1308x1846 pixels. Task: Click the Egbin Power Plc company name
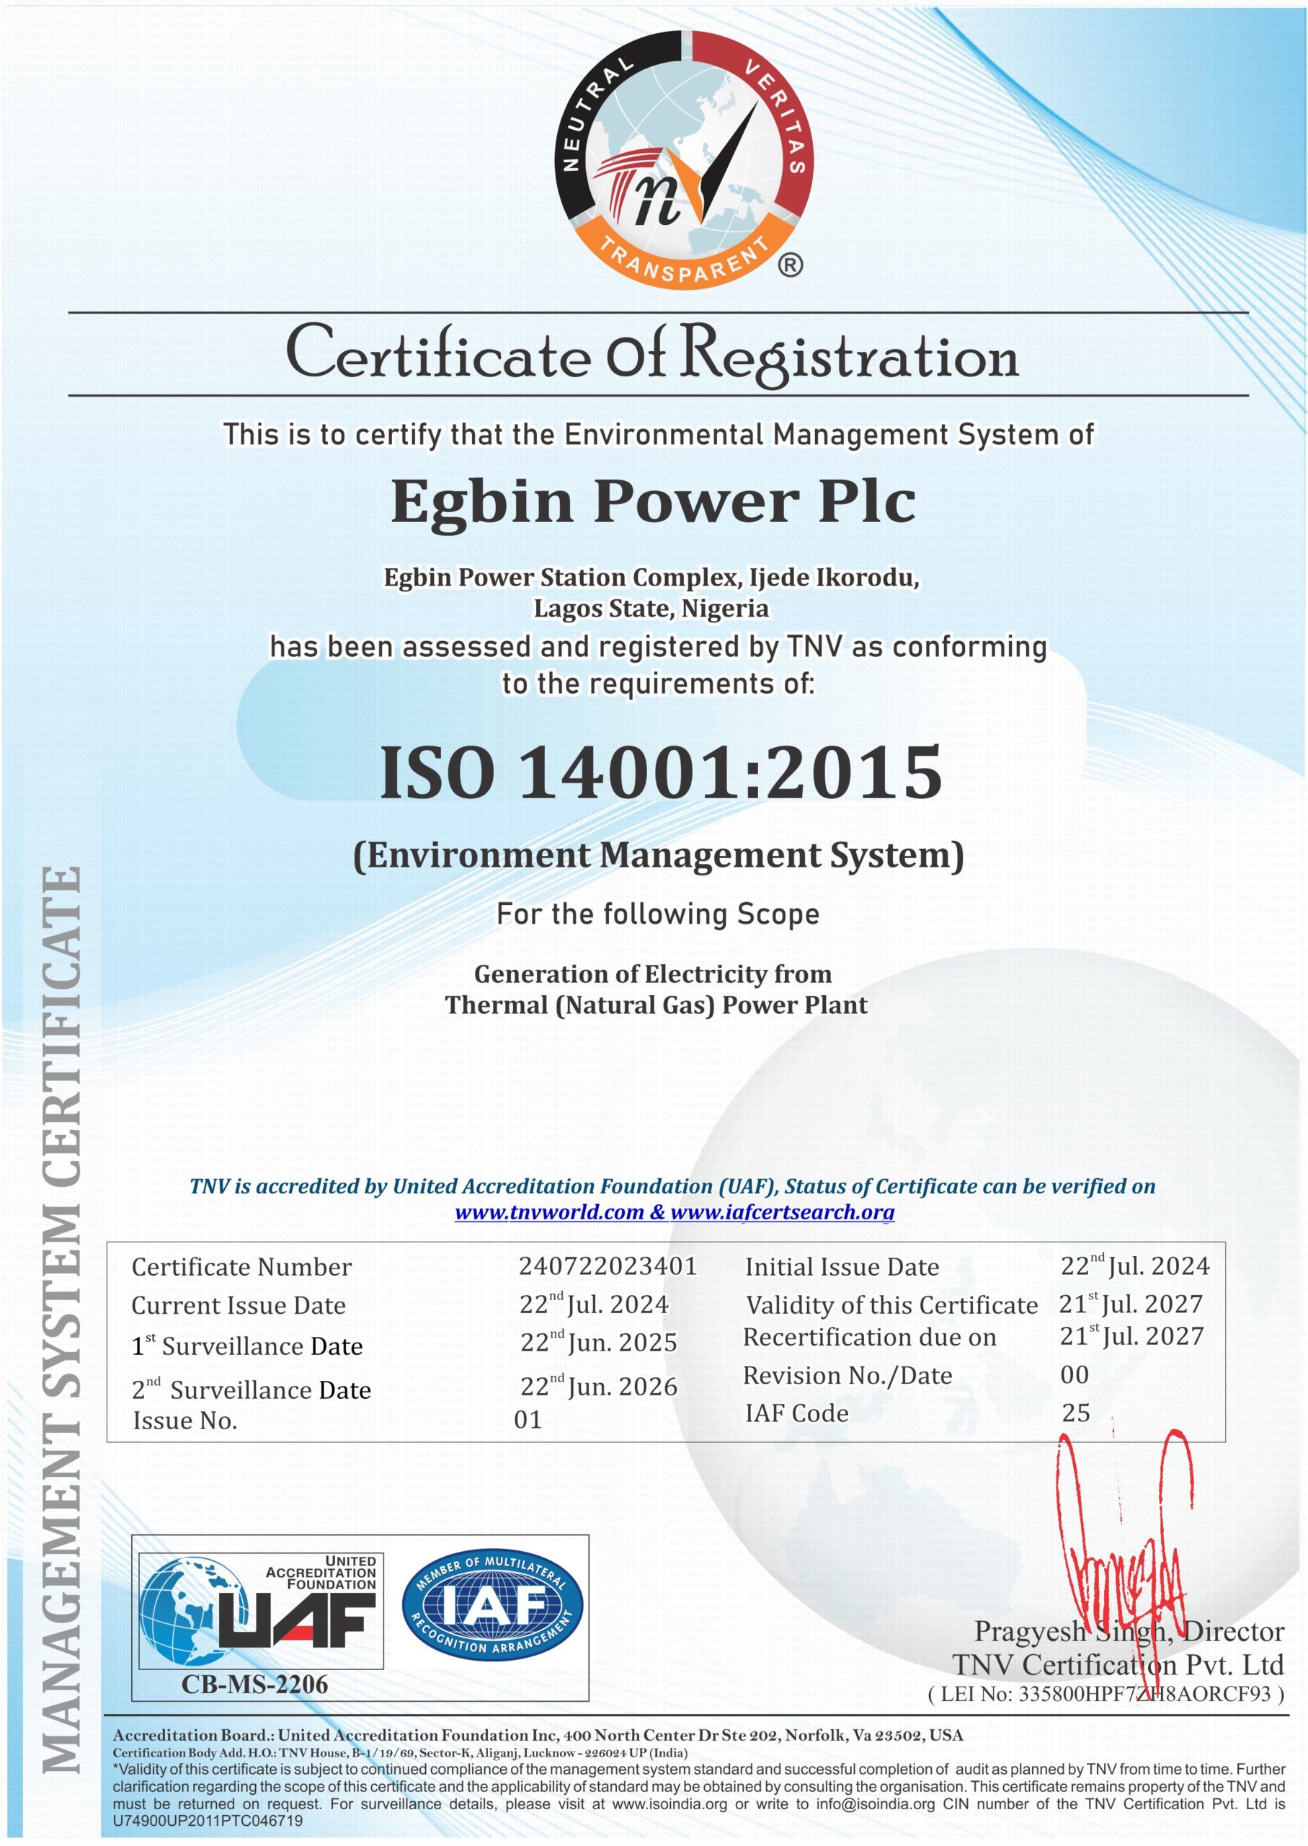coord(653,502)
